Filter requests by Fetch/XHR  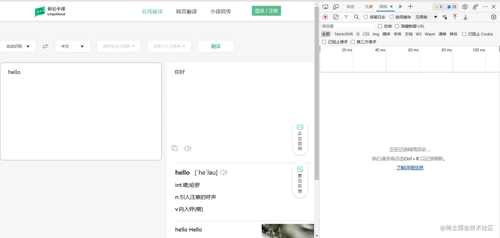(x=344, y=34)
